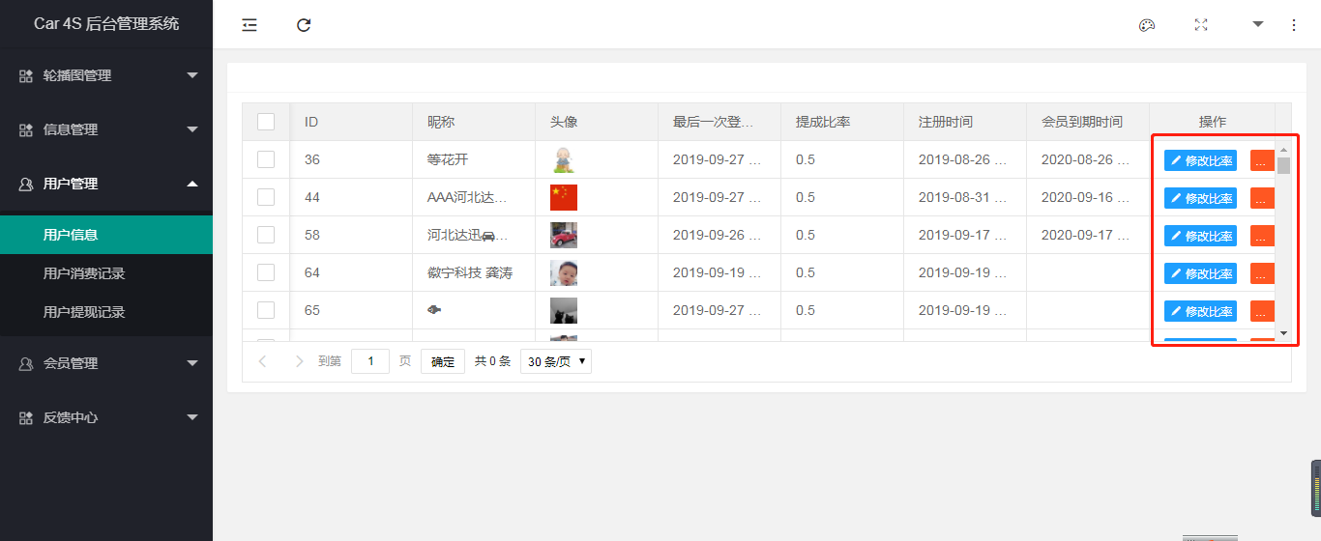Open avatar thumbnail in row ID 65
Image resolution: width=1321 pixels, height=541 pixels.
(x=564, y=310)
